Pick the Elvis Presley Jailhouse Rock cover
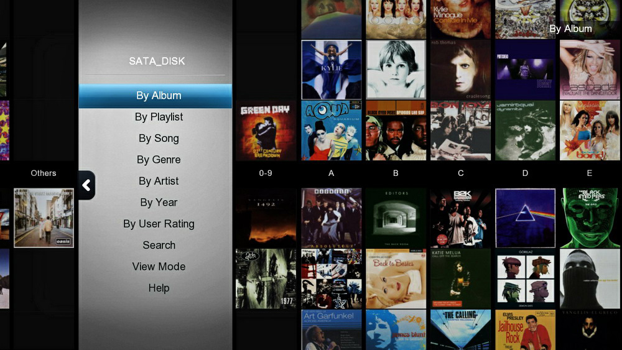This screenshot has height=350, width=622. coord(525,329)
